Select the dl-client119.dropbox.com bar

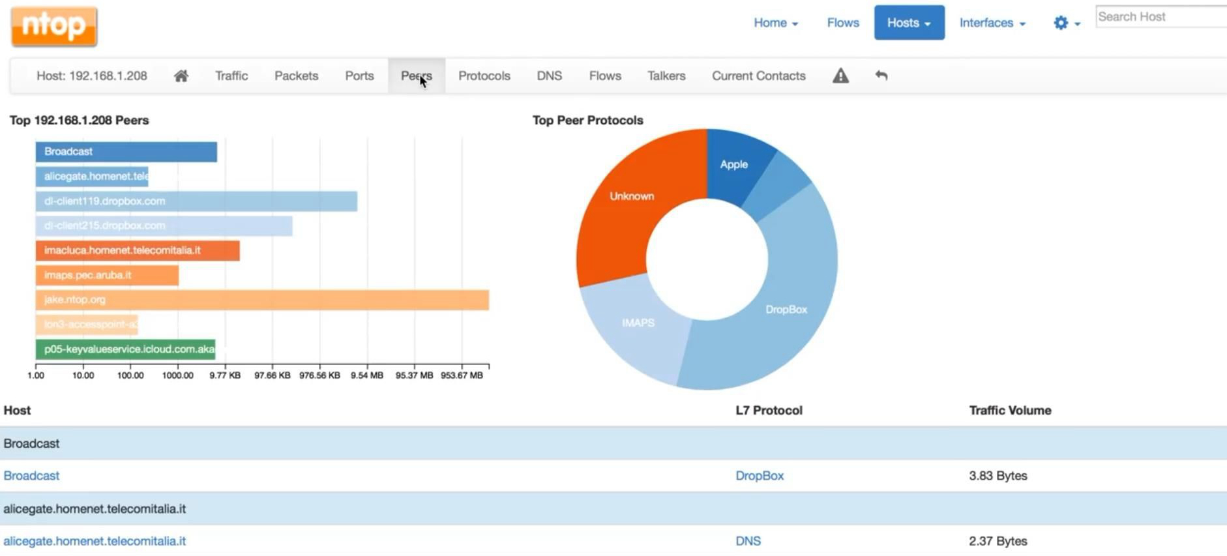pyautogui.click(x=196, y=201)
